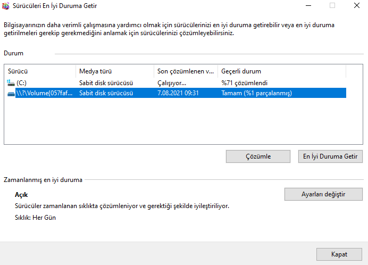Click the Son çözümlenen column header
This screenshot has height=265, width=368.
coord(186,71)
